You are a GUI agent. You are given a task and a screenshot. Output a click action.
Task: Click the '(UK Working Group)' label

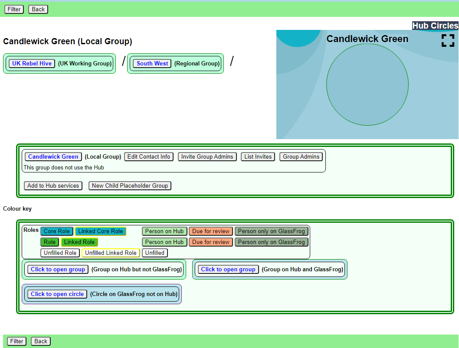click(x=85, y=63)
